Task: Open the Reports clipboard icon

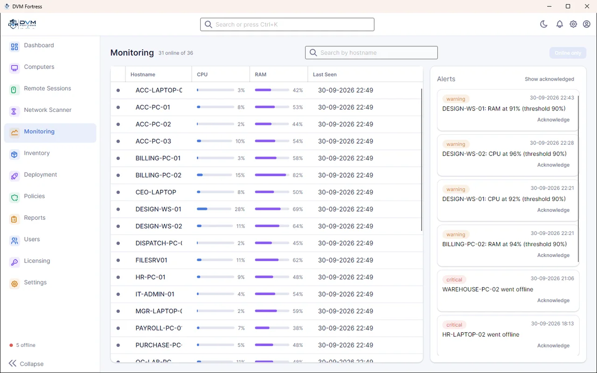Action: pos(14,218)
